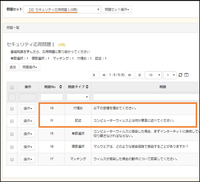Open the 問題セット selection dropdown
The height and width of the screenshot is (182, 200).
click(62, 9)
